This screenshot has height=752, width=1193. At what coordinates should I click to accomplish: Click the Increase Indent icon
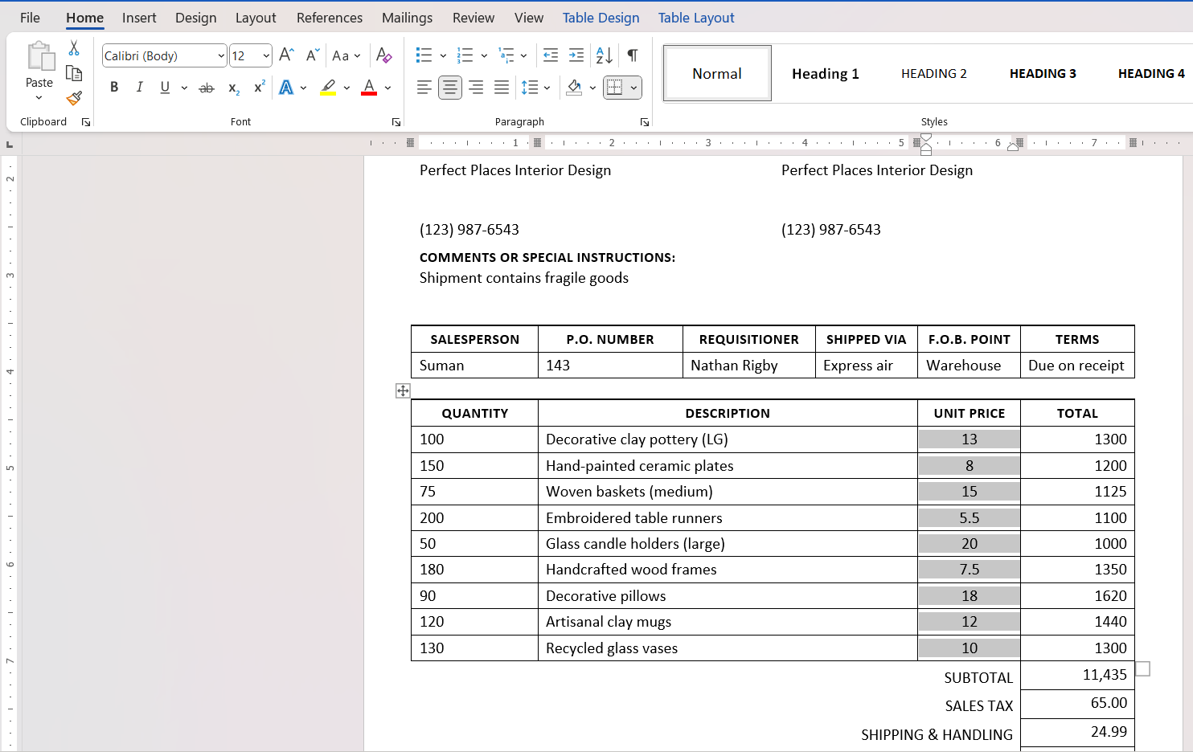point(576,55)
